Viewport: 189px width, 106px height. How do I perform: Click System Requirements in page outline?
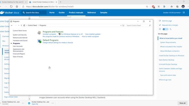[168, 42]
